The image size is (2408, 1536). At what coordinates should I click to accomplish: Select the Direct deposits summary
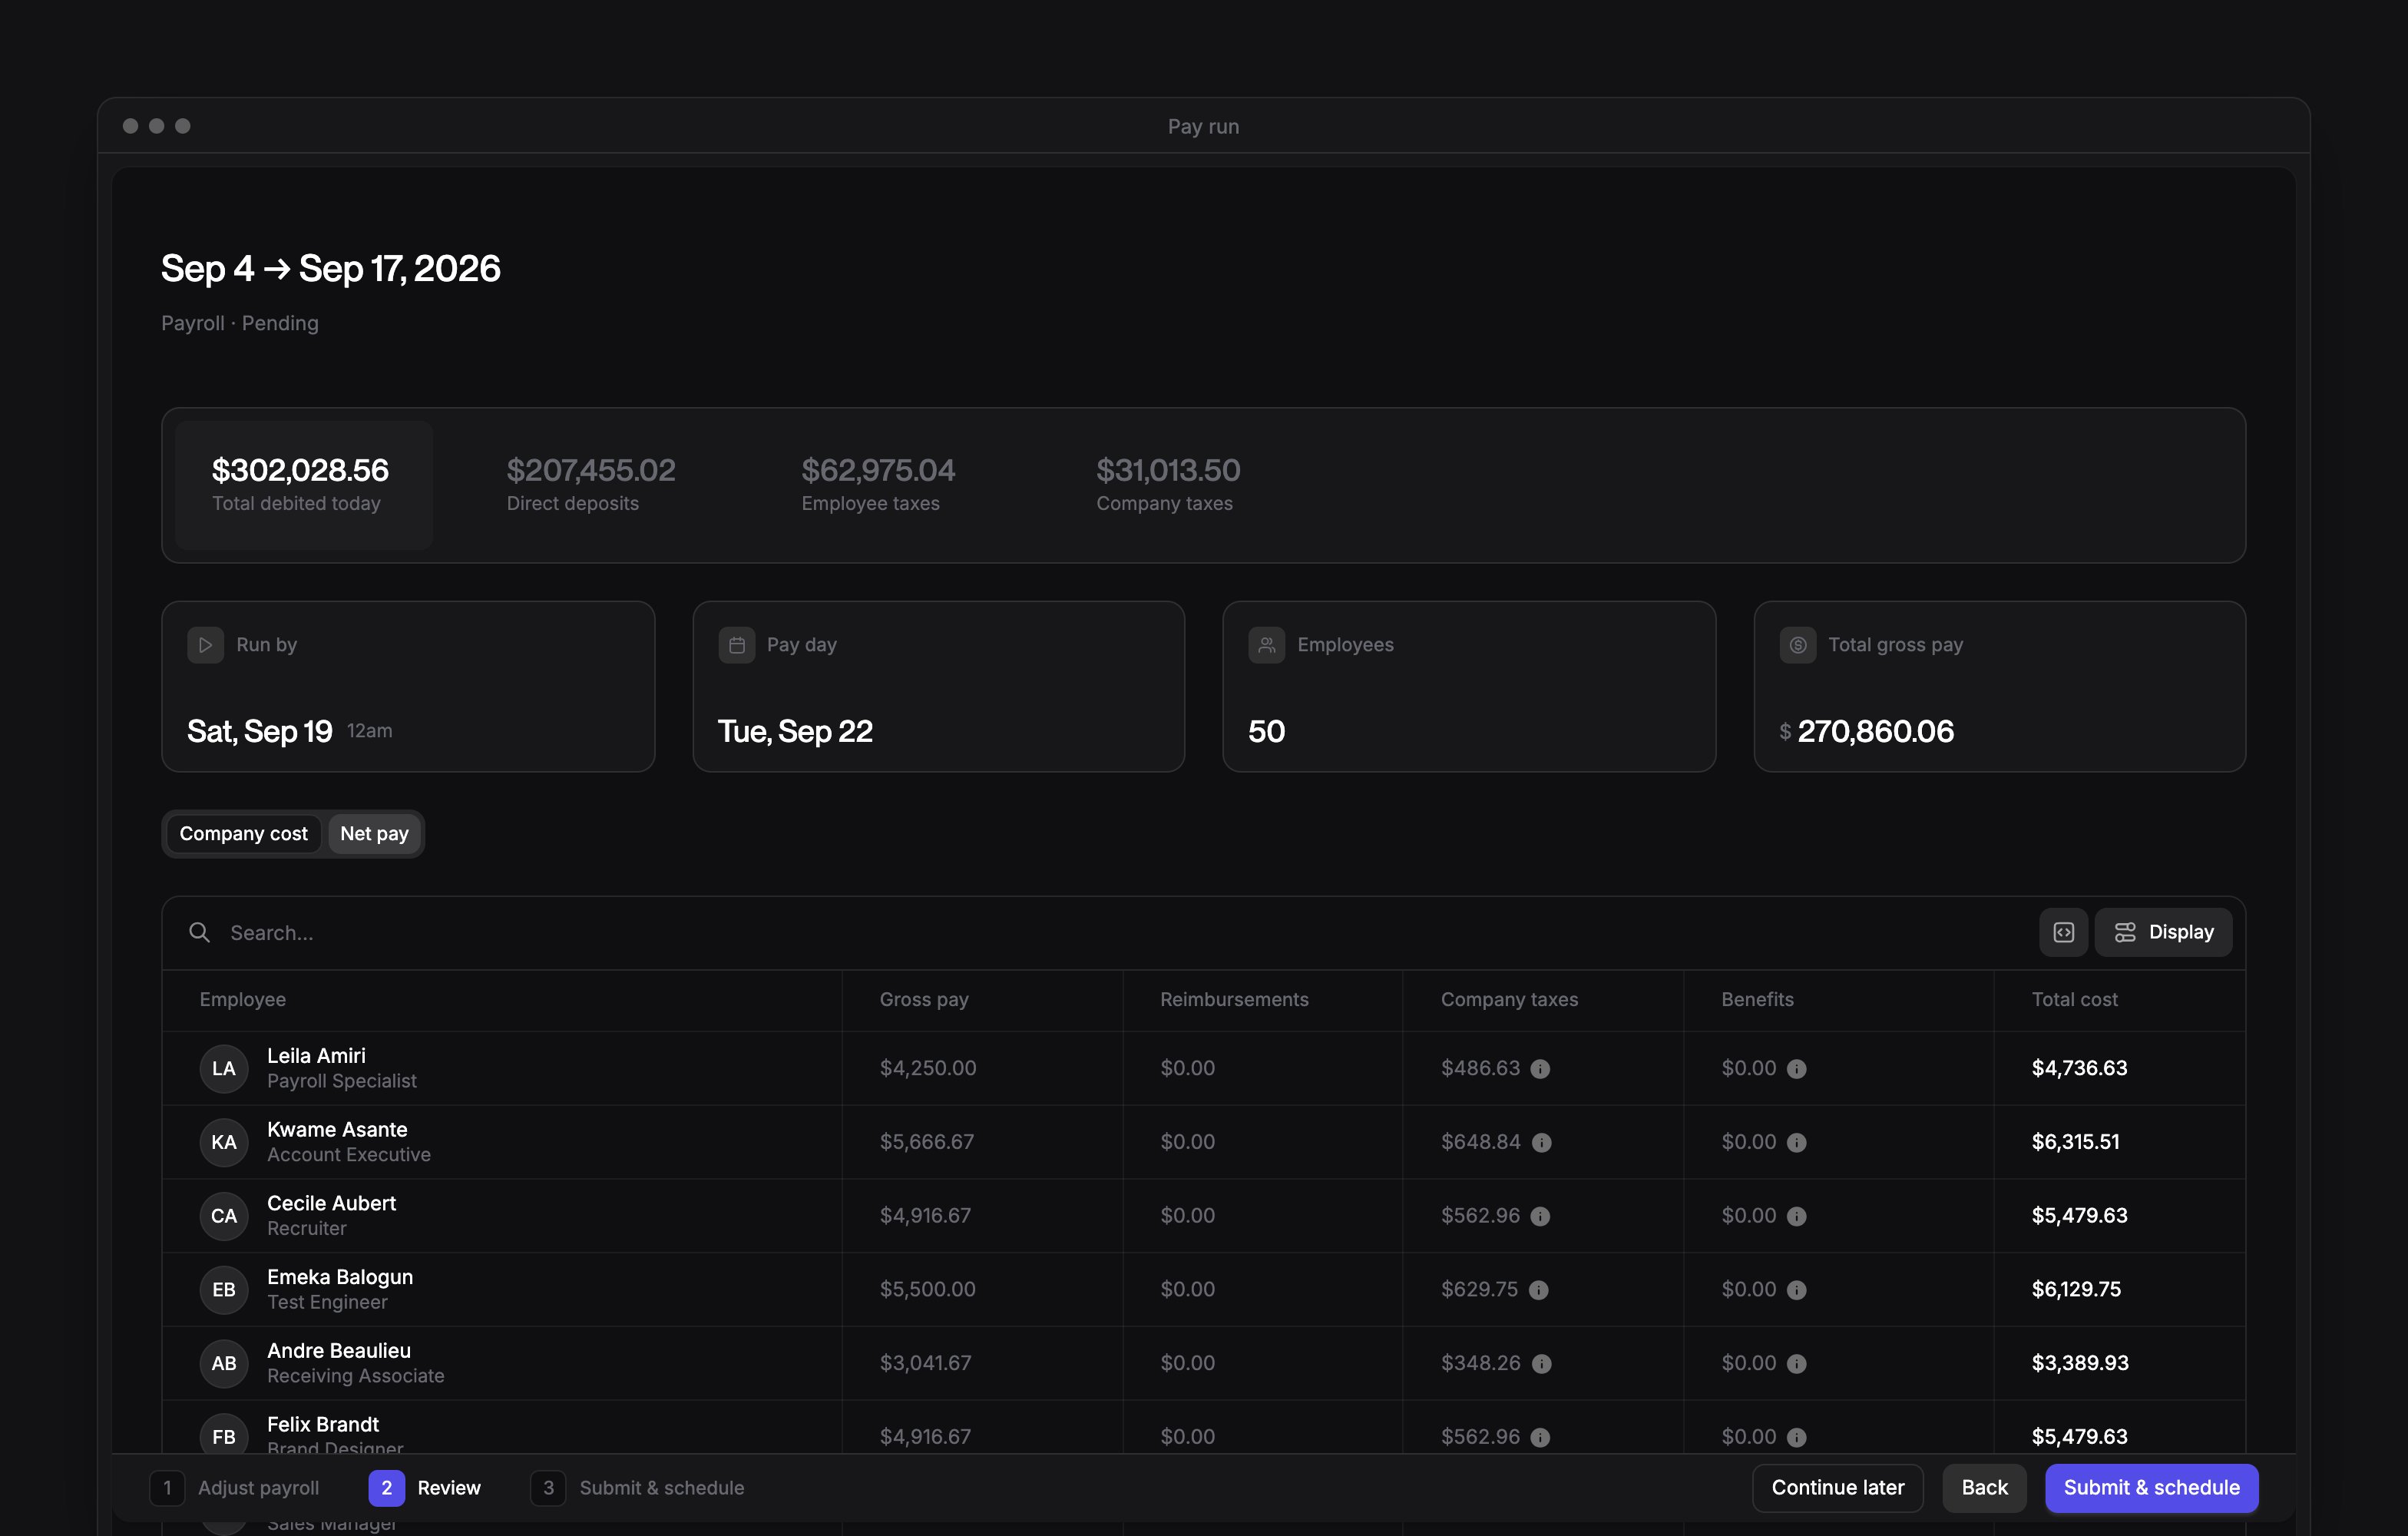coord(591,485)
